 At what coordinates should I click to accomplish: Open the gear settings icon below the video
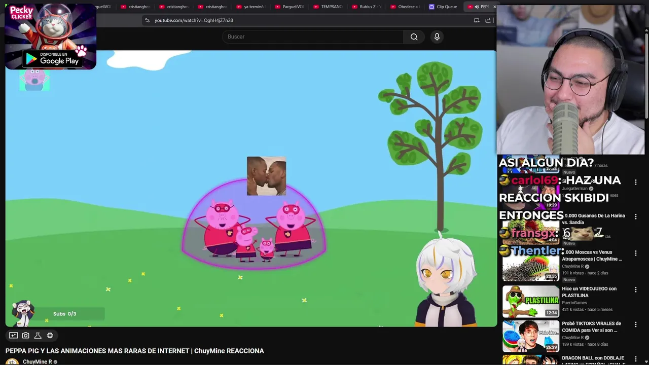tap(50, 335)
